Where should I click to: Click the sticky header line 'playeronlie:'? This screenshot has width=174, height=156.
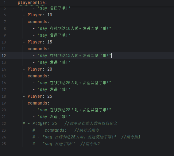[x=33, y=2]
